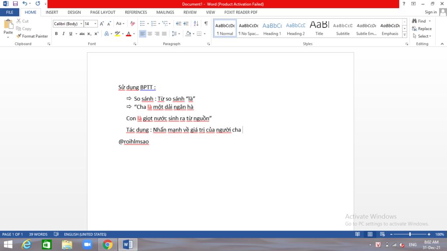
Task: Open the Font dialog launcher
Action: (x=135, y=44)
